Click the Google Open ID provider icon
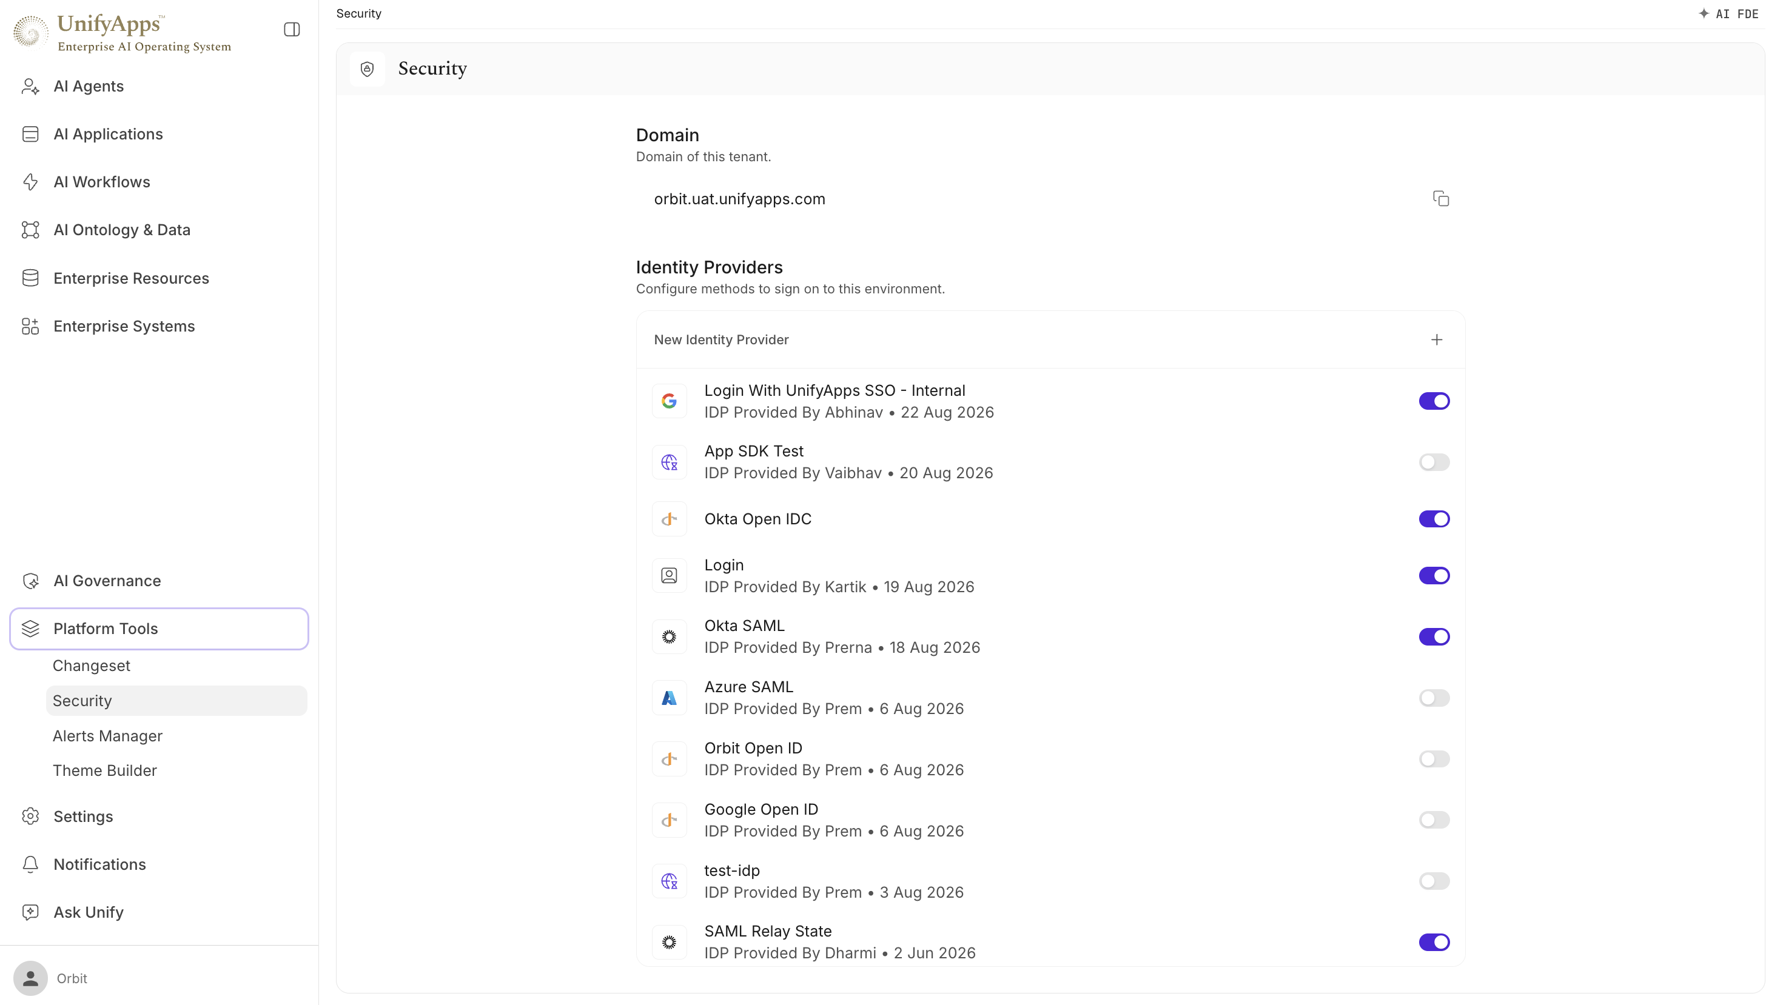The image size is (1783, 1005). coord(670,820)
